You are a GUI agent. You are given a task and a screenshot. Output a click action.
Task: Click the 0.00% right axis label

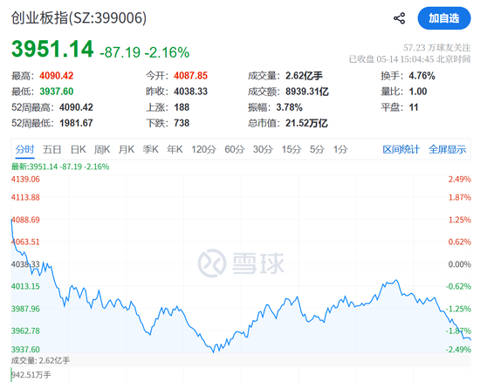pyautogui.click(x=459, y=264)
